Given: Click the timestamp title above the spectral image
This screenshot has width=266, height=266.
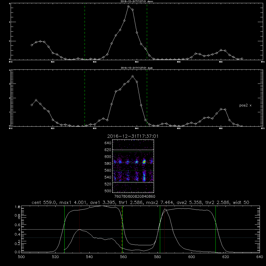Looking at the screenshot, I should [133, 136].
